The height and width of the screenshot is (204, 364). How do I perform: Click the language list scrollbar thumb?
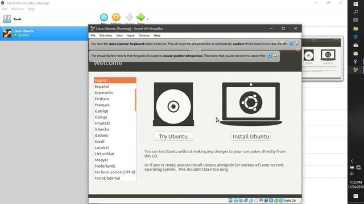(x=135, y=100)
